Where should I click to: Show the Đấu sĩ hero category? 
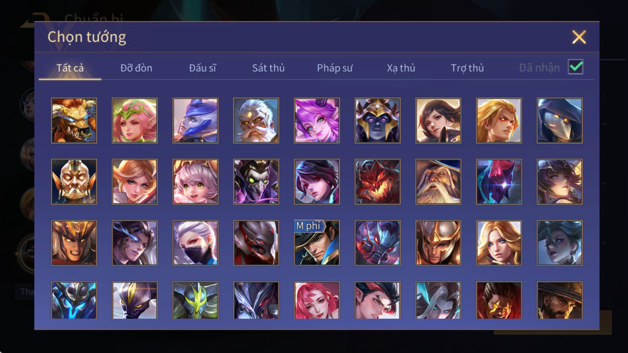[202, 68]
